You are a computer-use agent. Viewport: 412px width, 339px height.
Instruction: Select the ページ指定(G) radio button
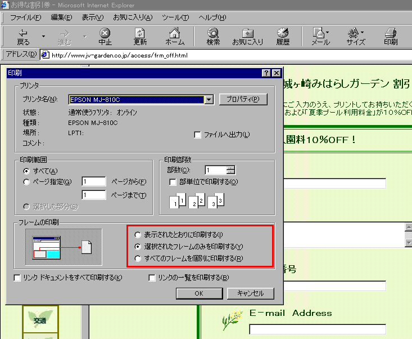coord(26,182)
